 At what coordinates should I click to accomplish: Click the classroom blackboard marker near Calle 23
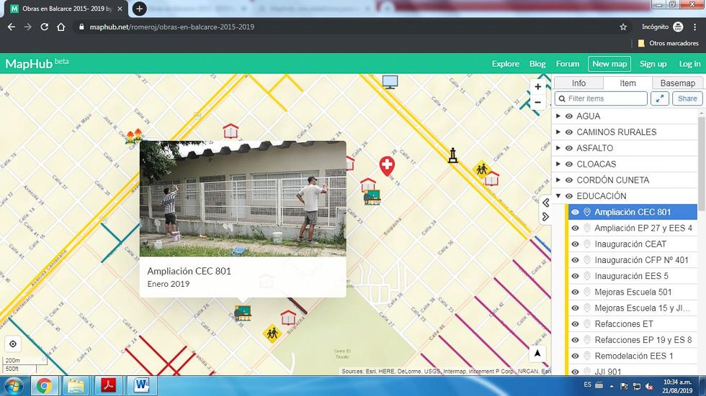[372, 197]
